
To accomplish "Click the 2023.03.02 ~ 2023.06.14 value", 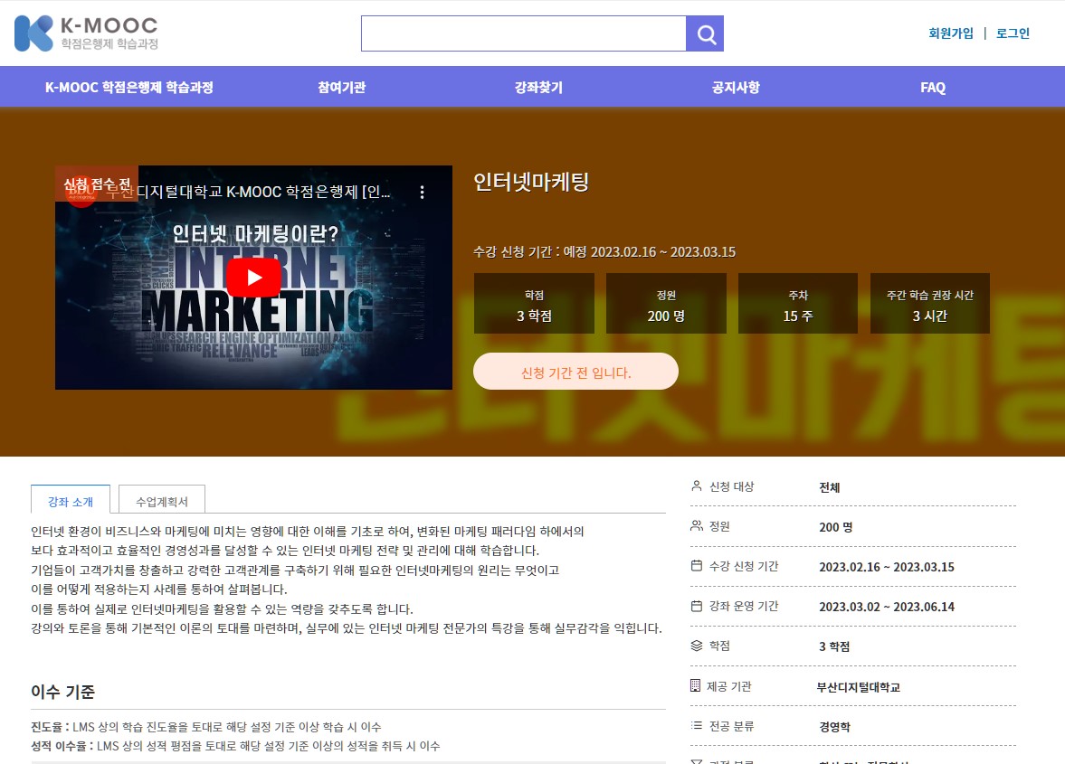I will click(x=887, y=607).
